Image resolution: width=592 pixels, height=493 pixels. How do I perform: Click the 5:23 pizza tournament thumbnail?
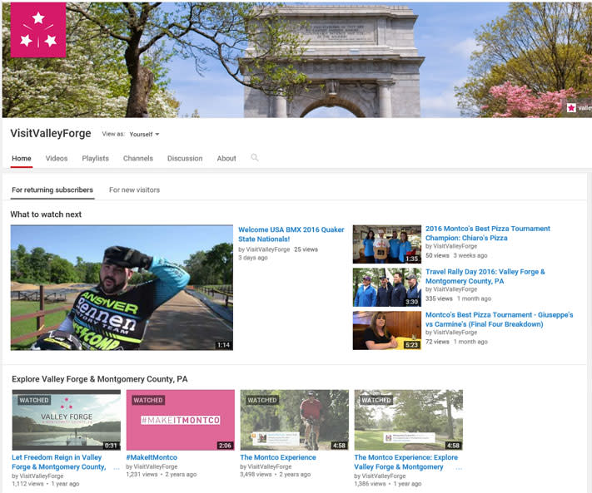point(387,331)
